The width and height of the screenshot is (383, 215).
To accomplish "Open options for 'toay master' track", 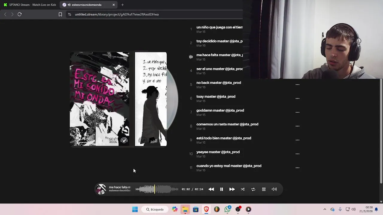I will [297, 98].
